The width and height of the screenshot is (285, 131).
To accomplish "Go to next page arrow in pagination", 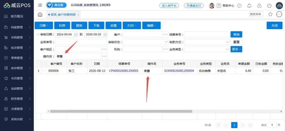I will tap(242, 125).
